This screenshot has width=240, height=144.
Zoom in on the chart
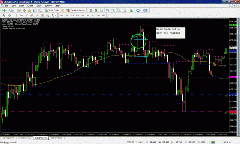pyautogui.click(x=108, y=10)
